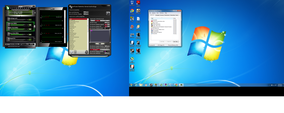Click the MSI Afterburner dragon logo
284x113 pixels.
coord(7,8)
